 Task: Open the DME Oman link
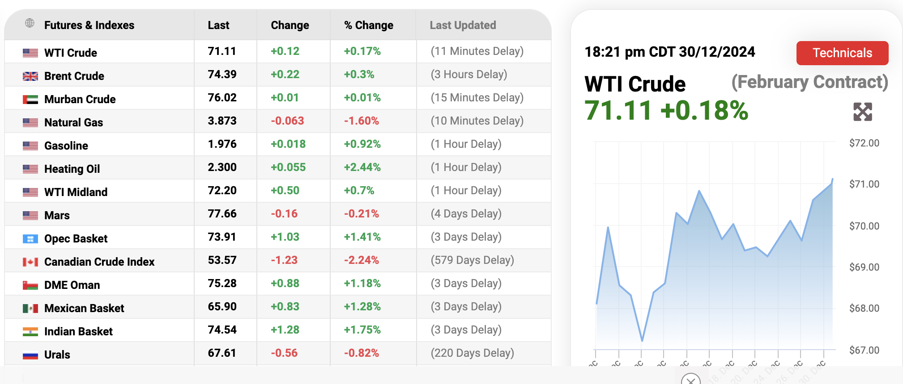tap(72, 285)
